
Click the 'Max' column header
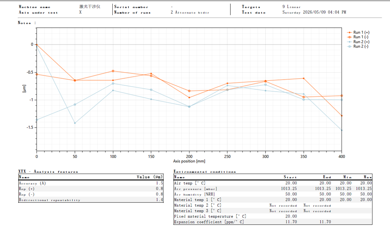[x=368, y=177]
